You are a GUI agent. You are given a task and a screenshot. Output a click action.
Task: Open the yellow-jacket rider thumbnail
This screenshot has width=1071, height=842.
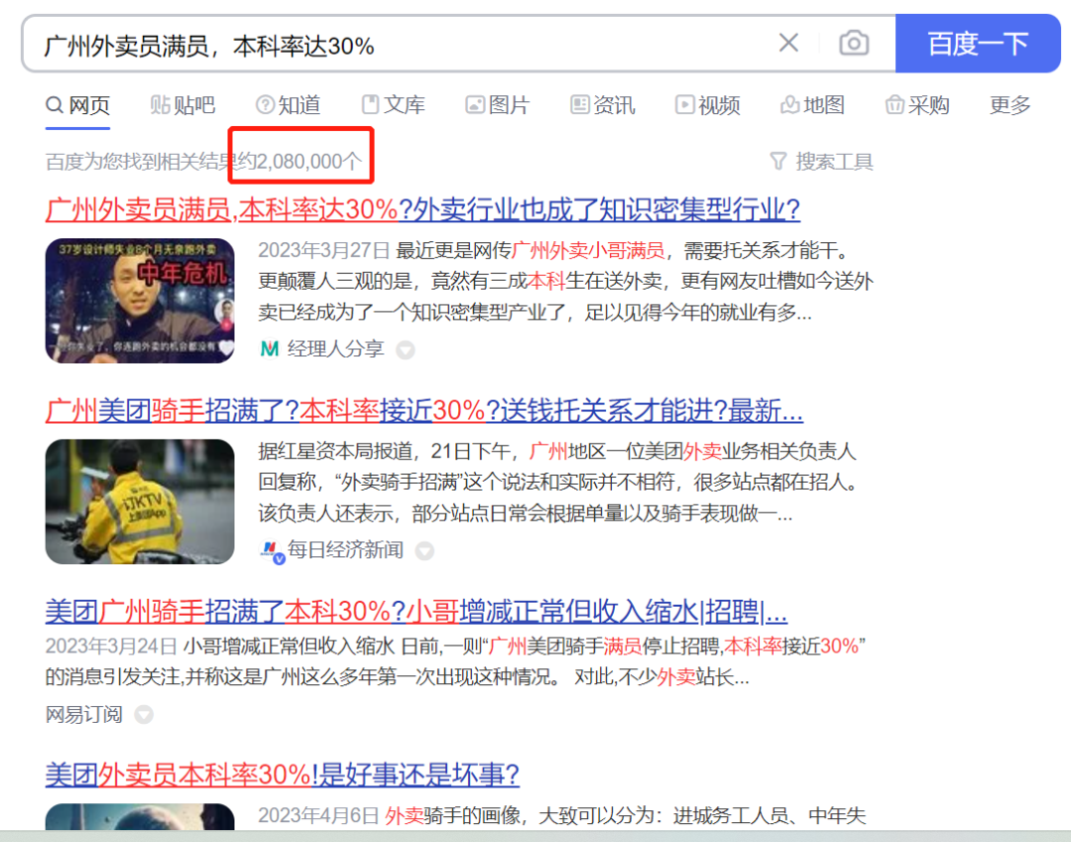click(140, 502)
